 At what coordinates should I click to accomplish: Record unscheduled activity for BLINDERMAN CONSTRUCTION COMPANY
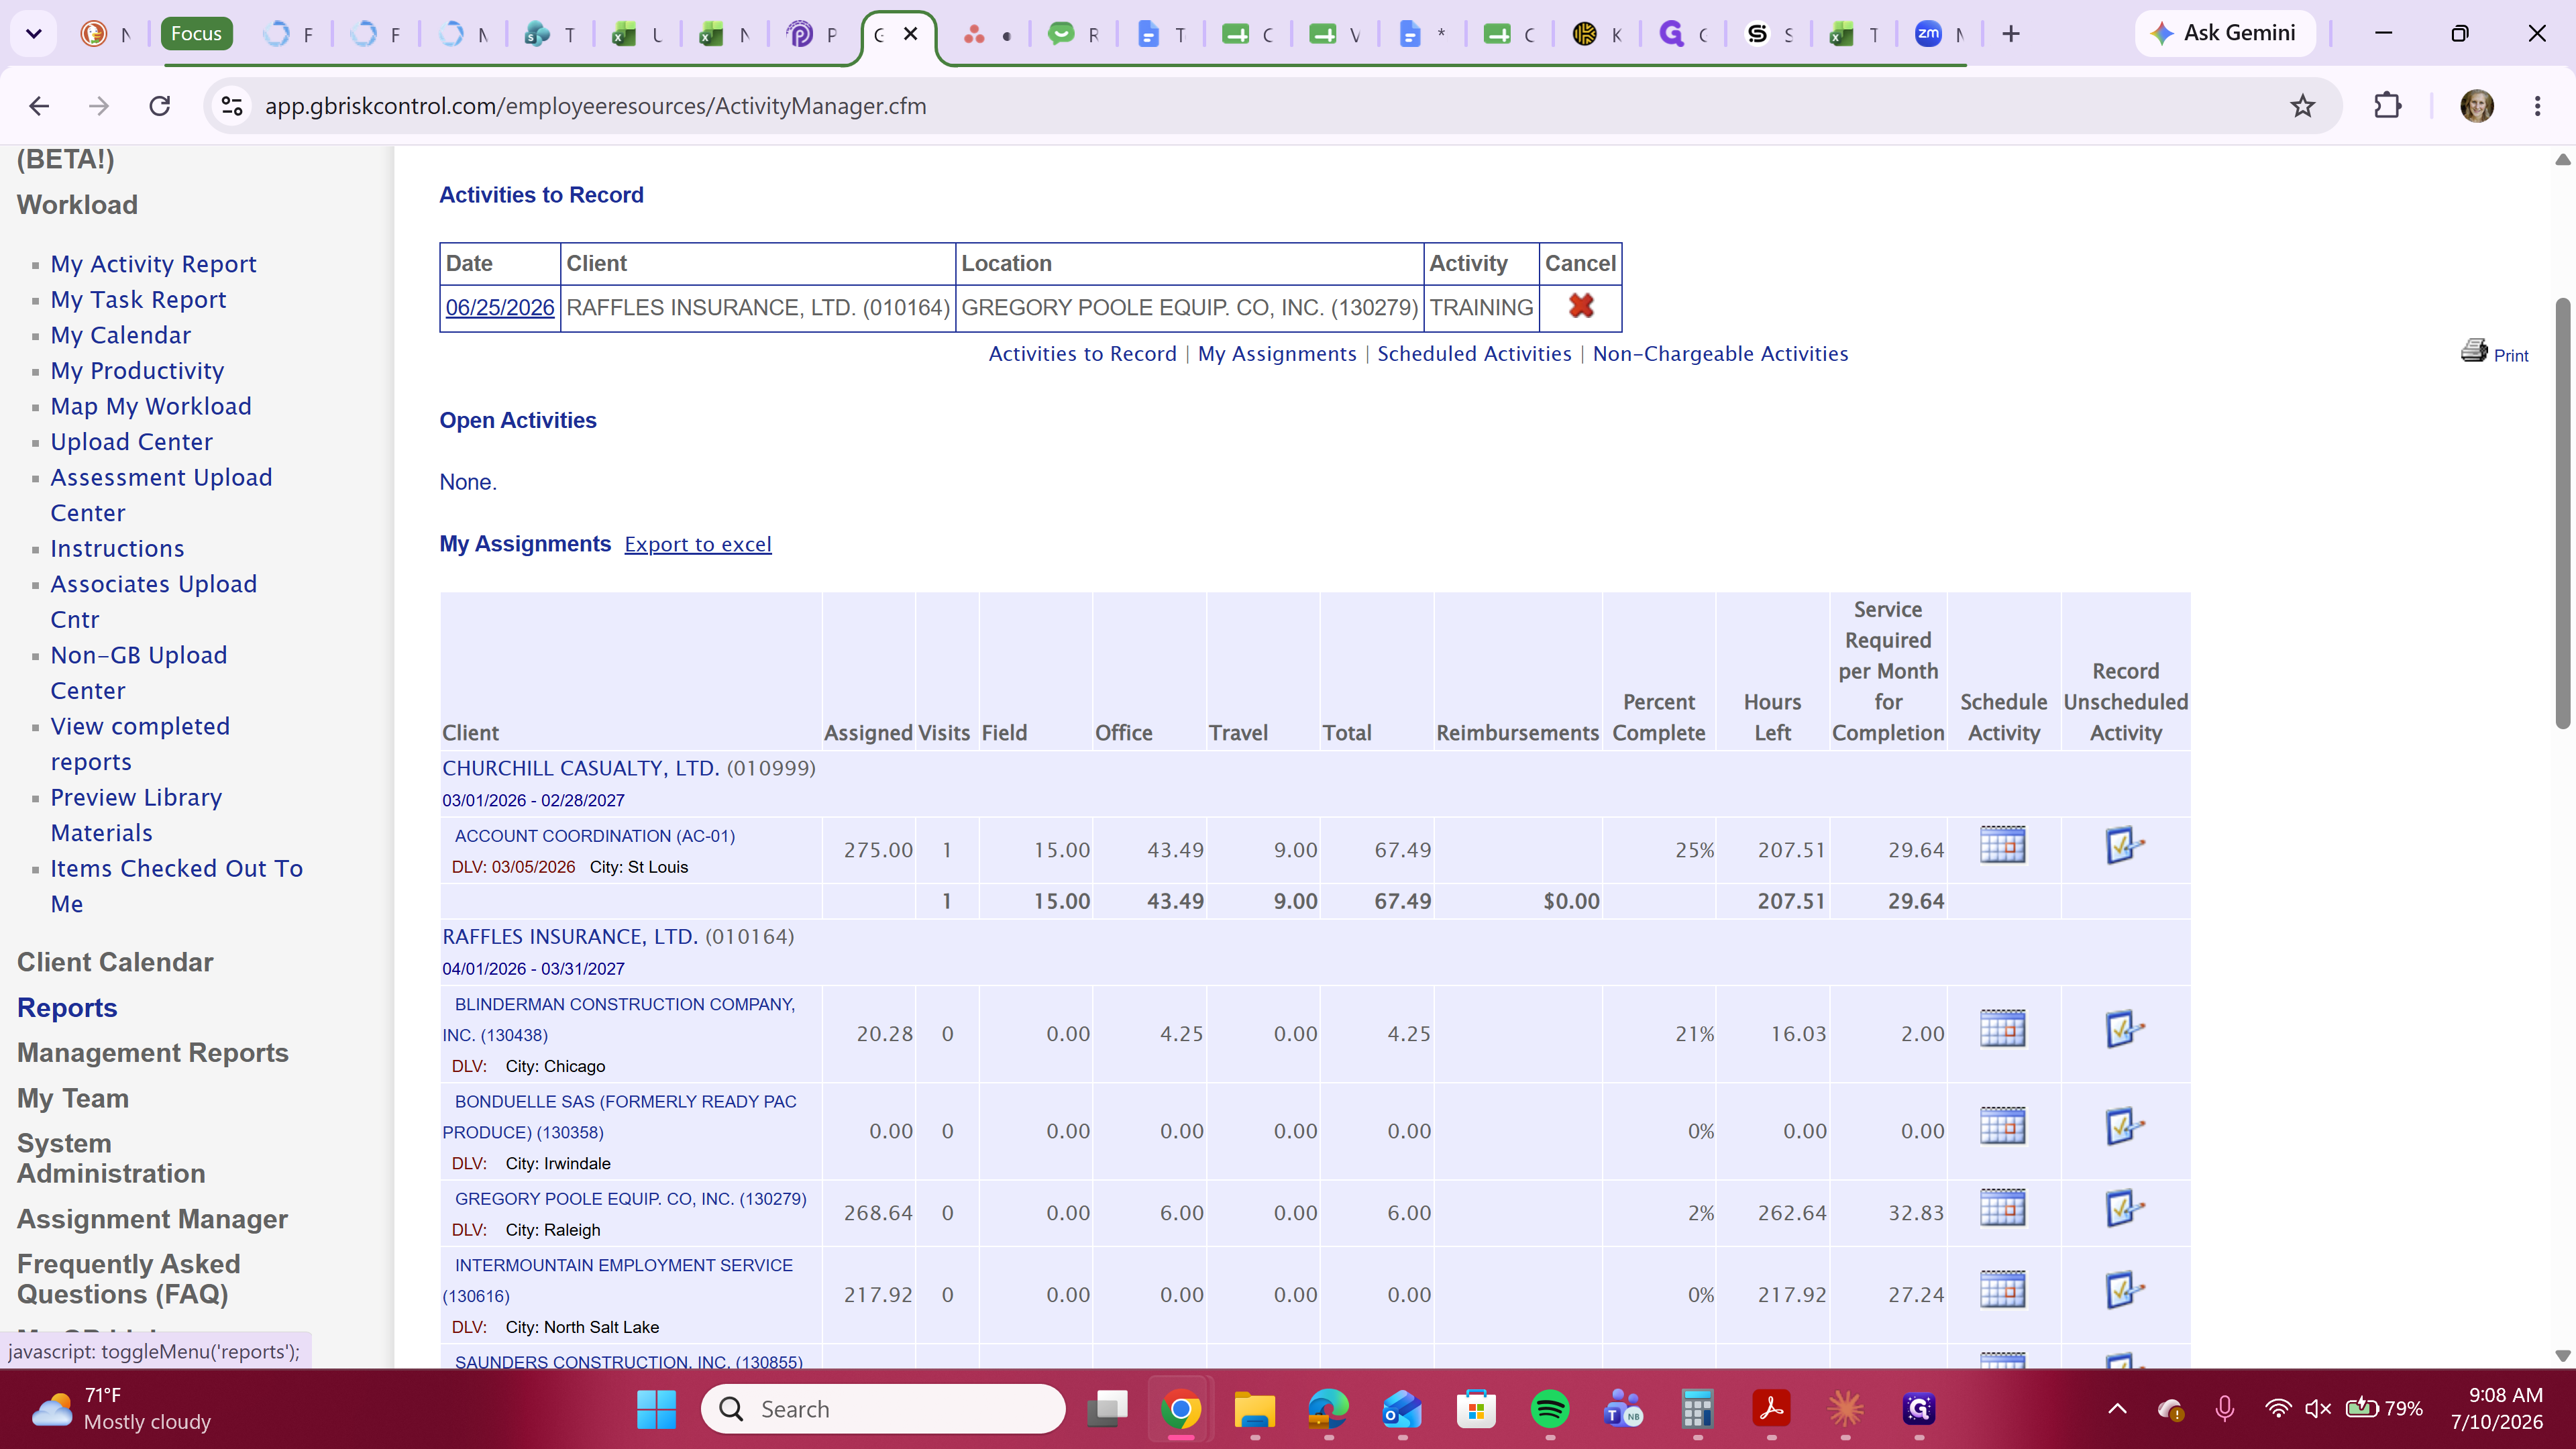click(x=2124, y=1029)
